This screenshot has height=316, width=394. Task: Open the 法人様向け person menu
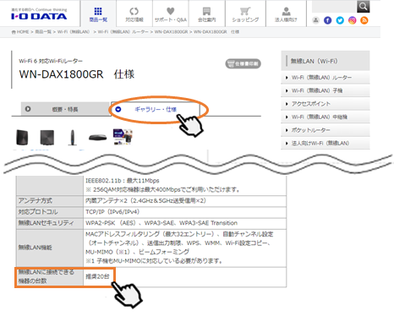point(286,14)
